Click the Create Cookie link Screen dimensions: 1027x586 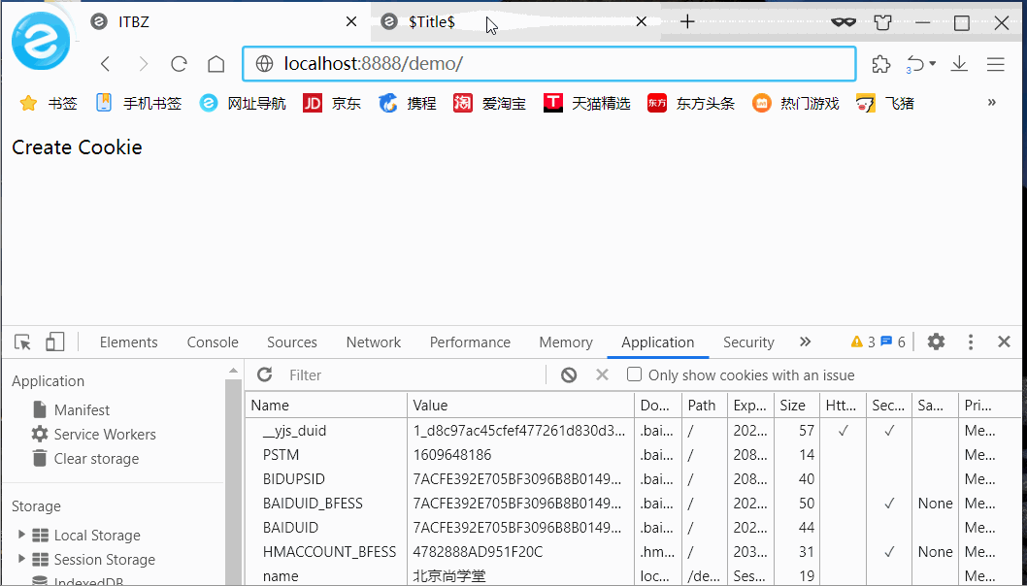point(78,147)
